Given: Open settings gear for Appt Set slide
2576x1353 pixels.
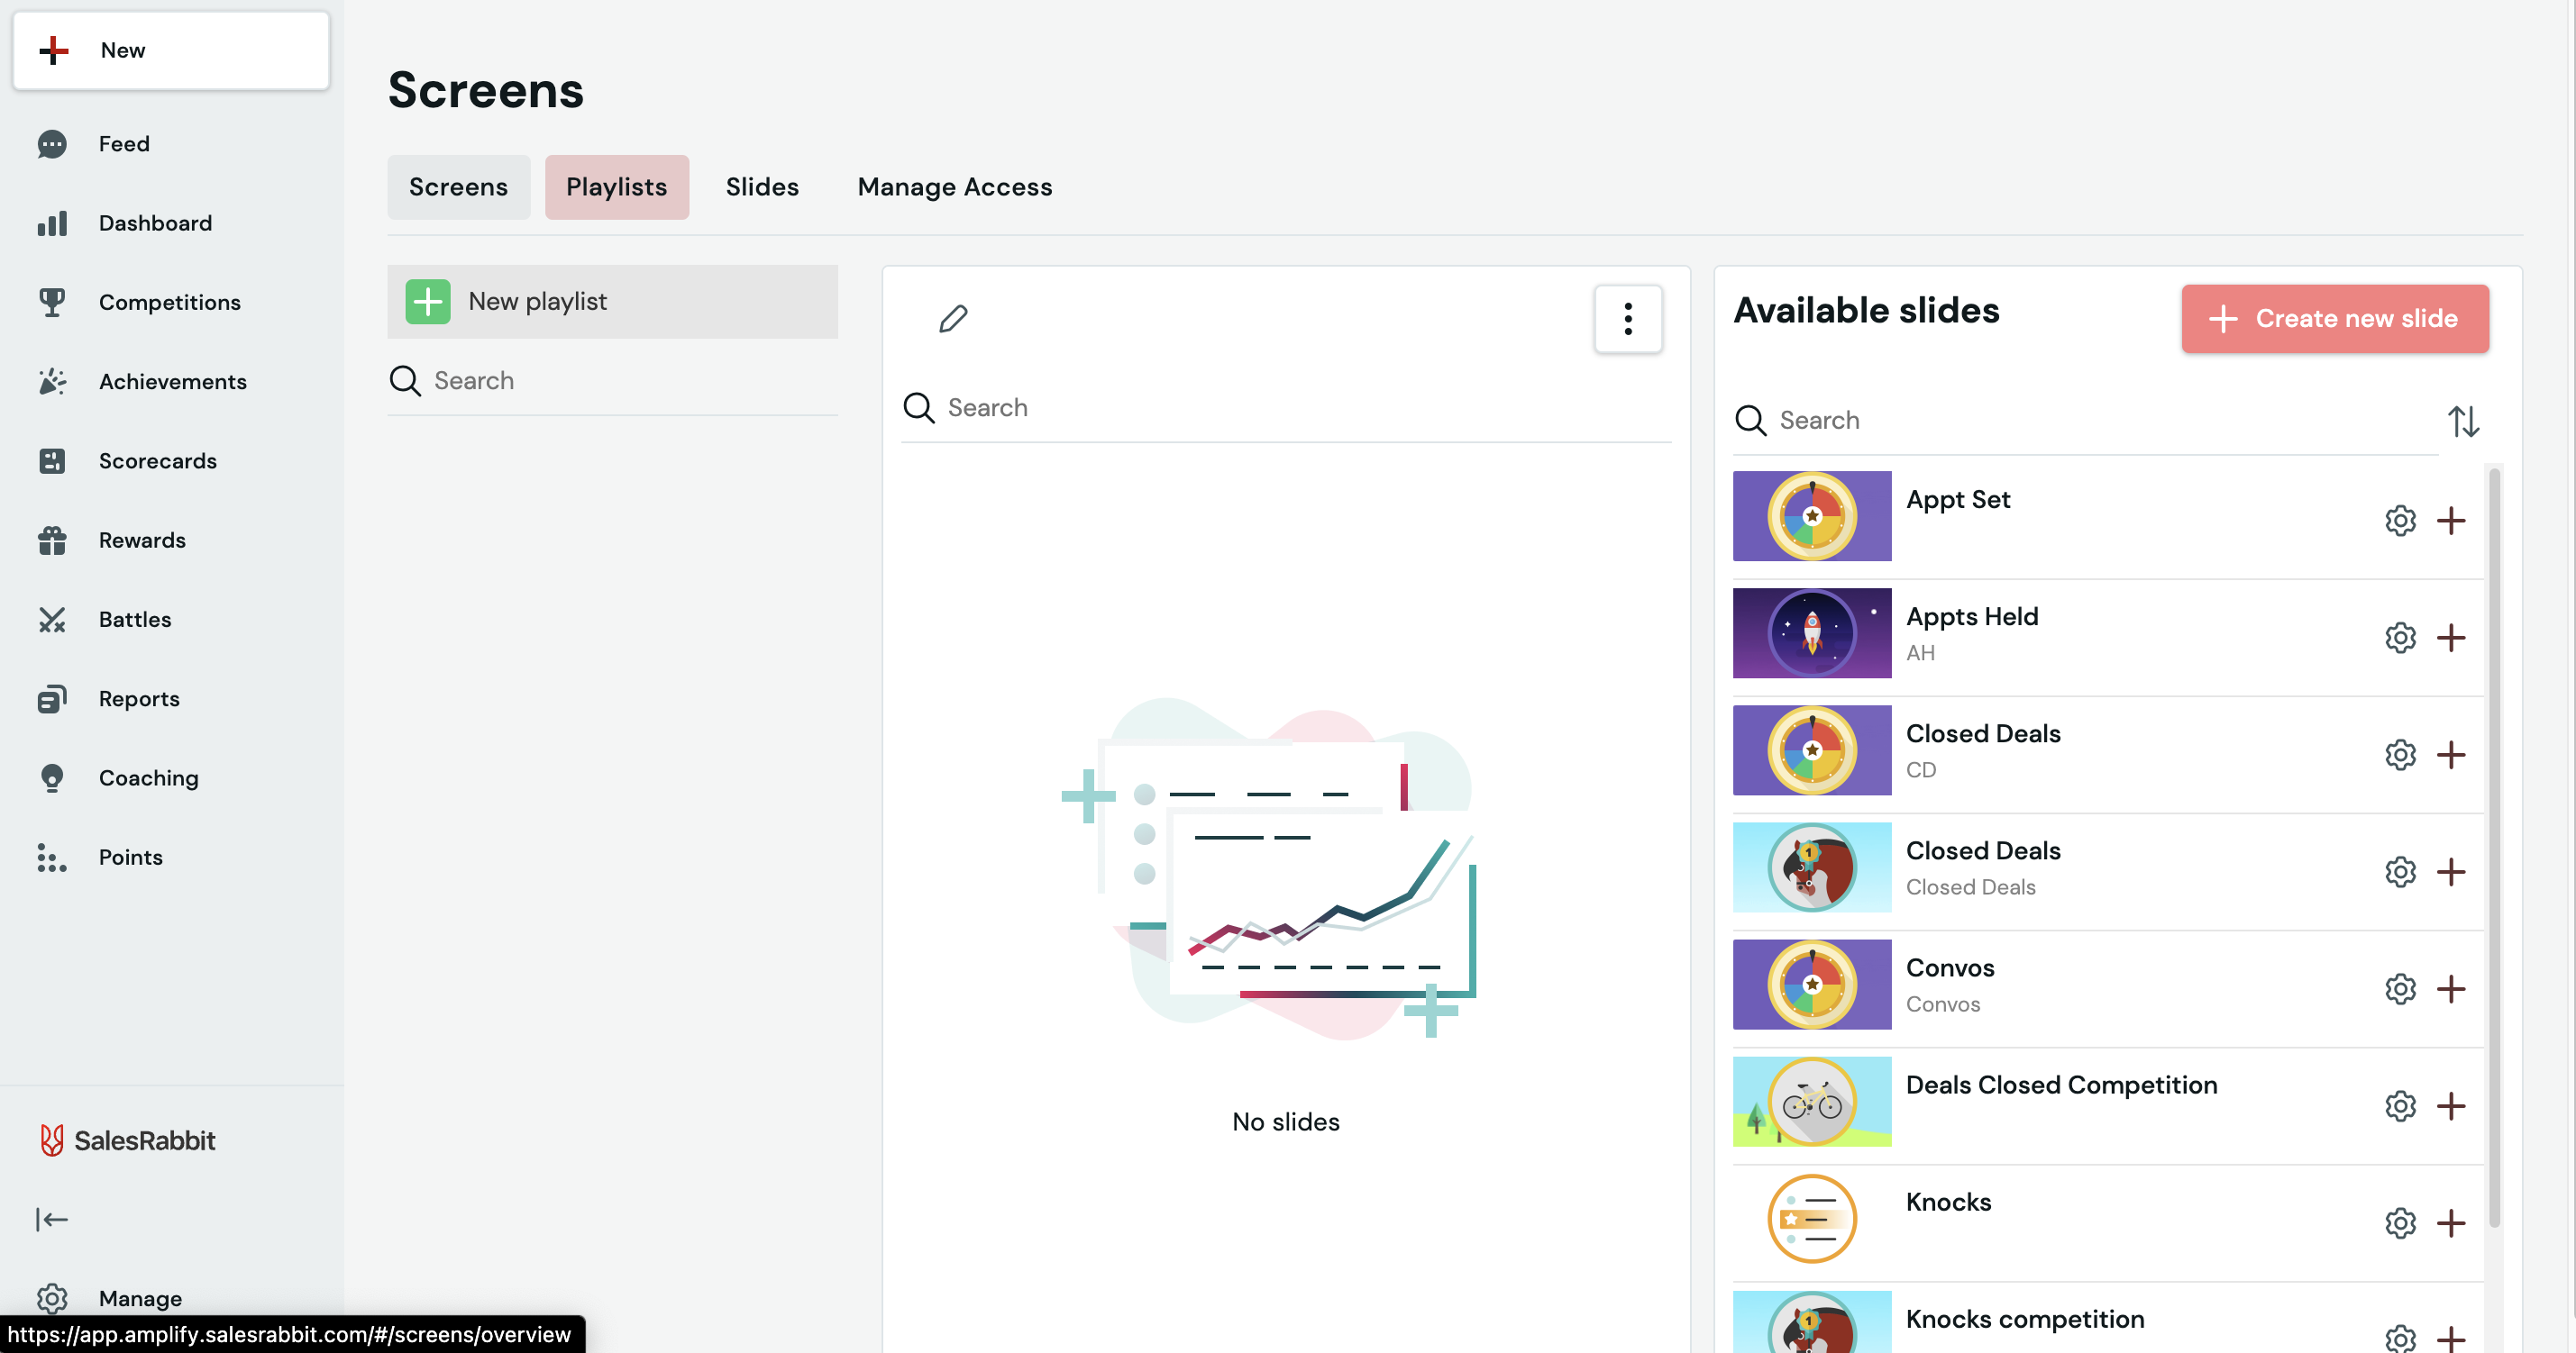Looking at the screenshot, I should click(x=2399, y=521).
